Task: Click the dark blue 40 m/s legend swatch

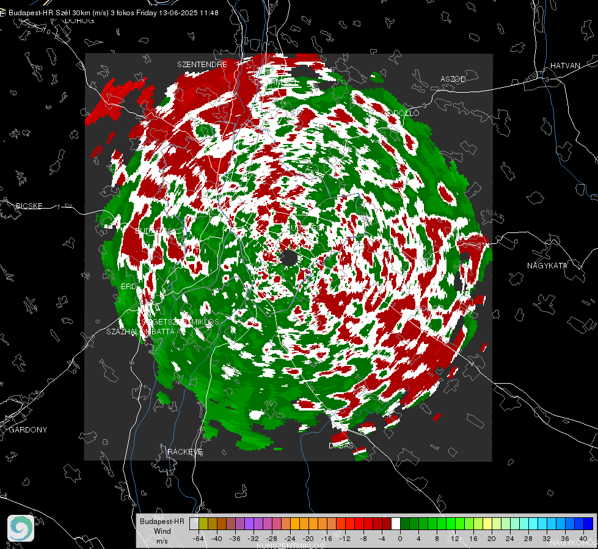Action: 588,524
